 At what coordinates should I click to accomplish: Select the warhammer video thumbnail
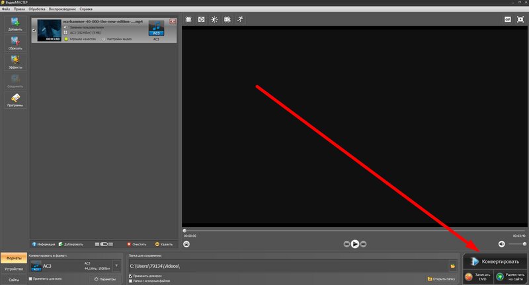pos(49,30)
